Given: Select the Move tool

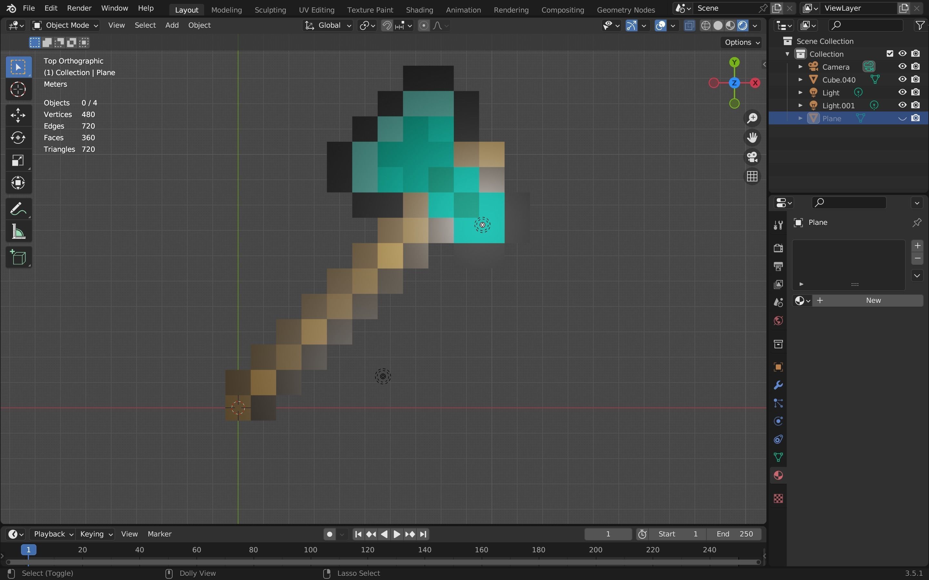Looking at the screenshot, I should coord(18,115).
